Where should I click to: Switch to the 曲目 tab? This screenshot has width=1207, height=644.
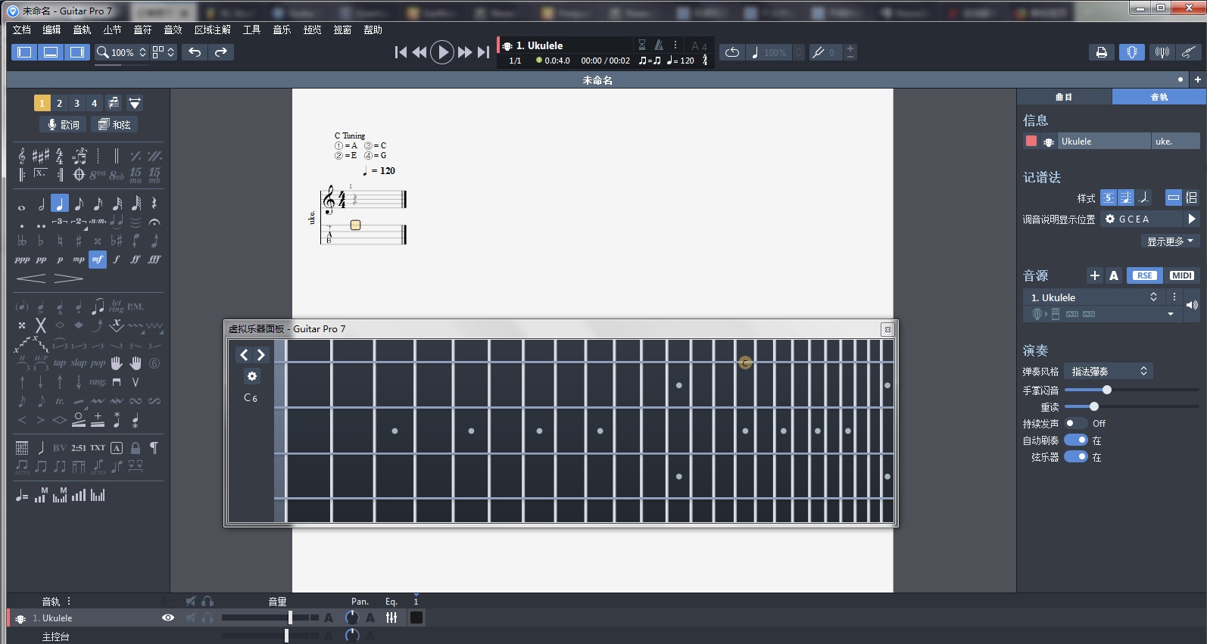point(1064,97)
